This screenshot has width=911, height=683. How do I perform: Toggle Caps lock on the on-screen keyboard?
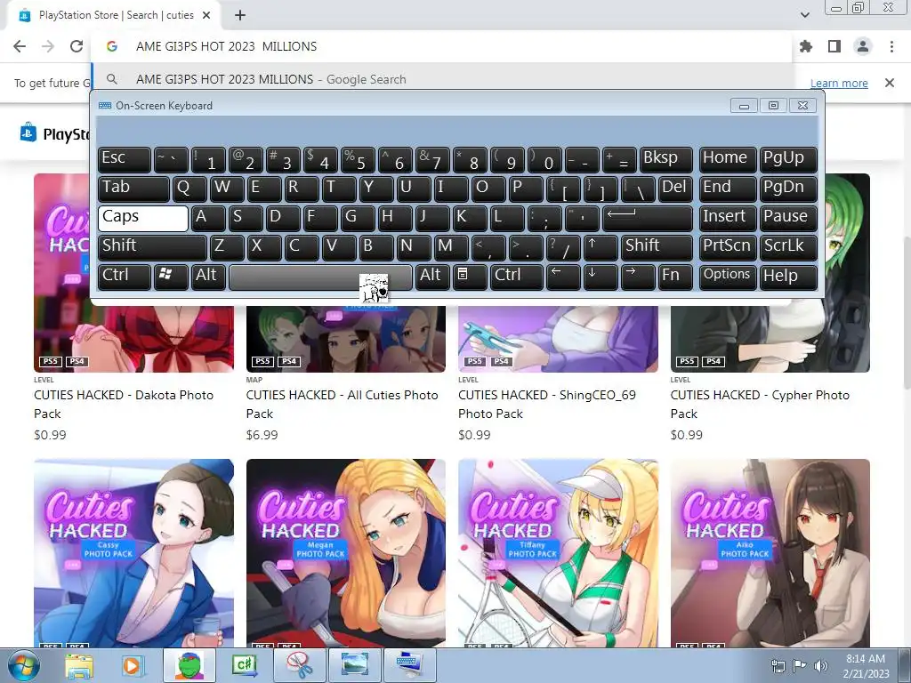coord(143,218)
